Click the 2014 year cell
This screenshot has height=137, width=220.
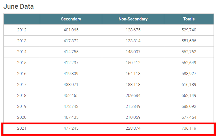coord(22,52)
